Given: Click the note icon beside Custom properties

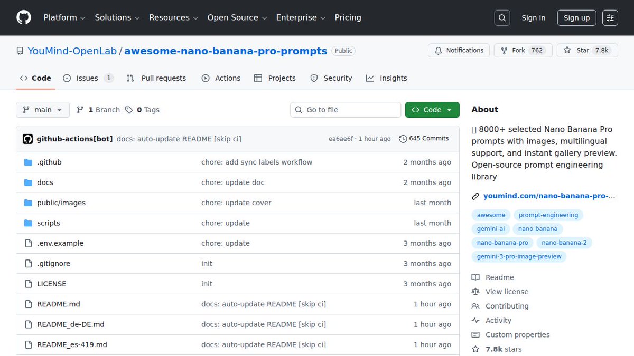Looking at the screenshot, I should tap(475, 335).
